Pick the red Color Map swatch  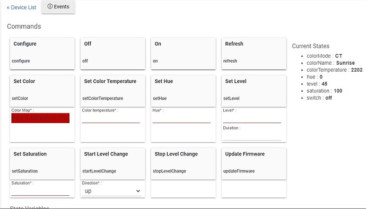[40, 118]
